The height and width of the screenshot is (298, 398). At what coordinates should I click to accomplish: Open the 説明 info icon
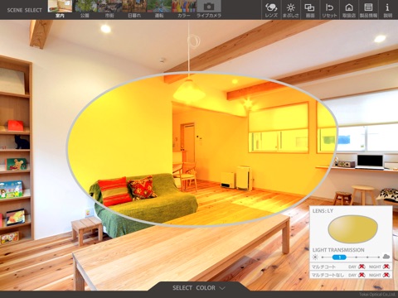pos(387,10)
